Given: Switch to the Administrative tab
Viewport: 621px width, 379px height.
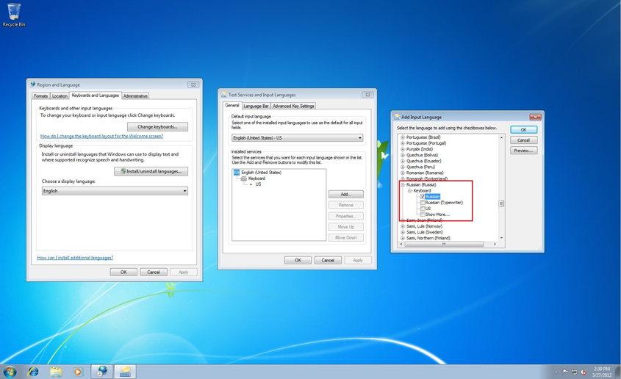Looking at the screenshot, I should (x=135, y=96).
